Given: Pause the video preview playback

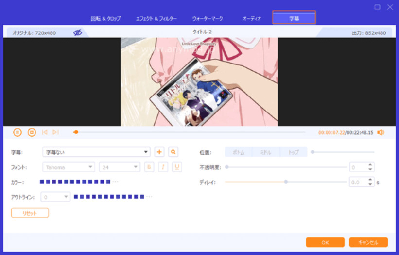Looking at the screenshot, I should coord(17,132).
